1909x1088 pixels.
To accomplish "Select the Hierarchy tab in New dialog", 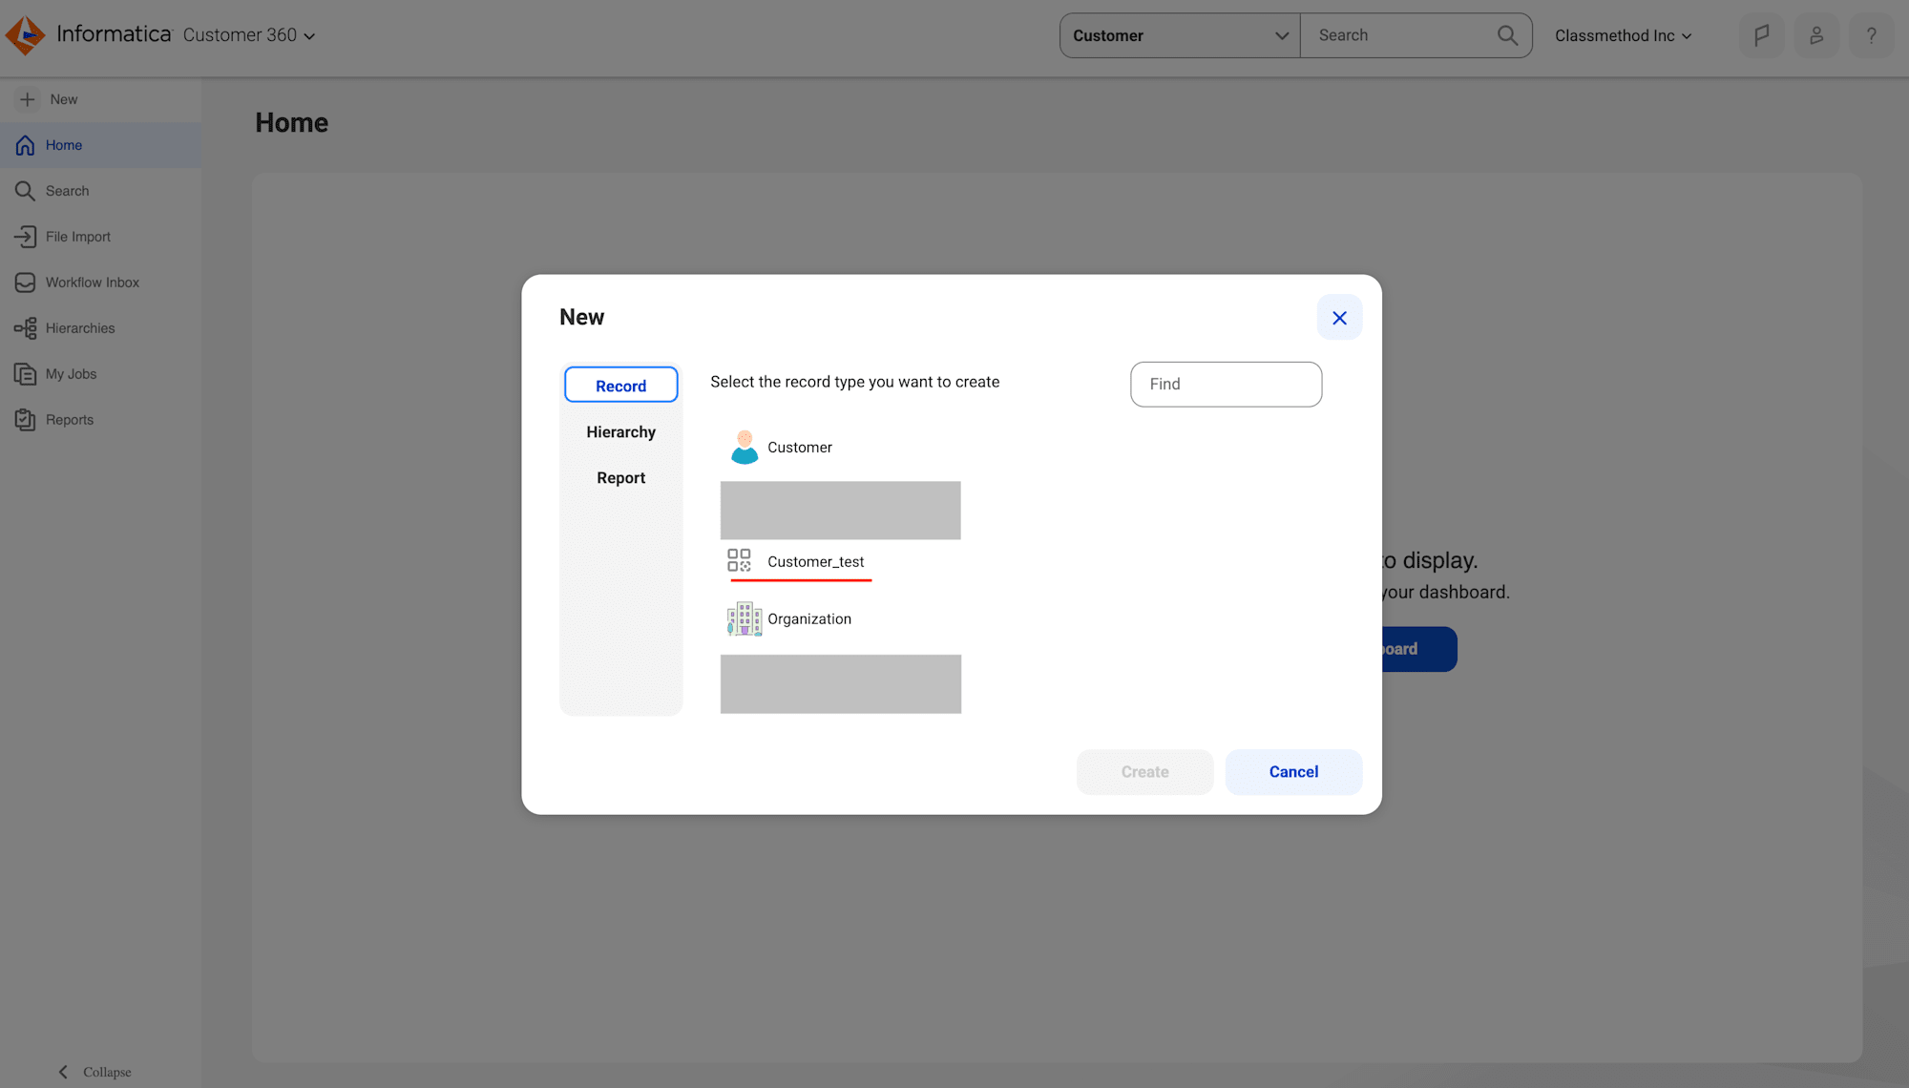I will pyautogui.click(x=620, y=431).
